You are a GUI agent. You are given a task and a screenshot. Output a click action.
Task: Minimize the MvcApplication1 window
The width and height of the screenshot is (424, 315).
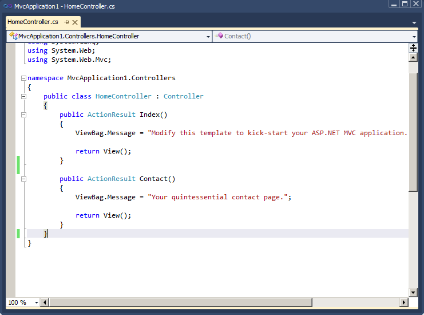coord(394,4)
